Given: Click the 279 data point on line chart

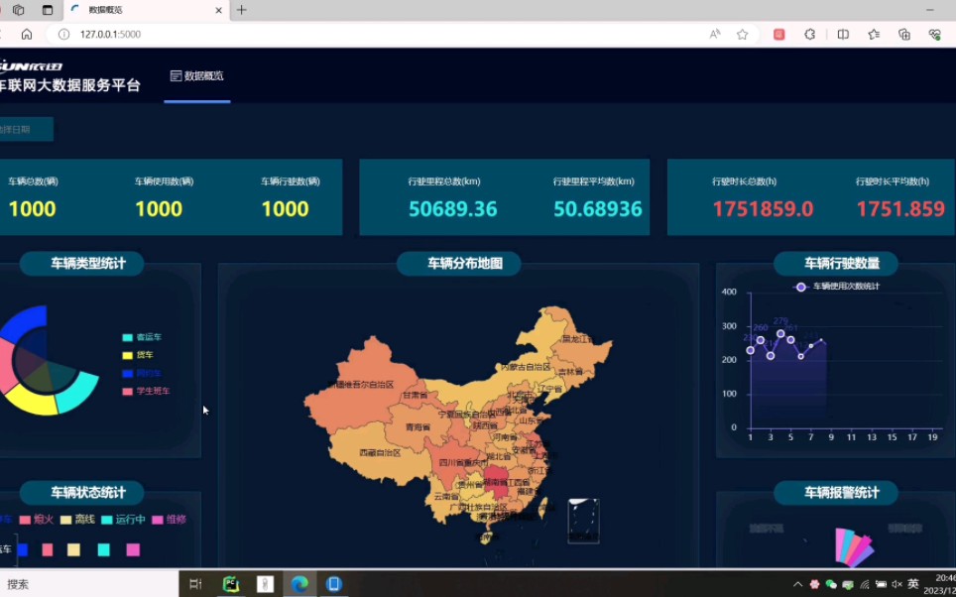Looking at the screenshot, I should pos(781,333).
